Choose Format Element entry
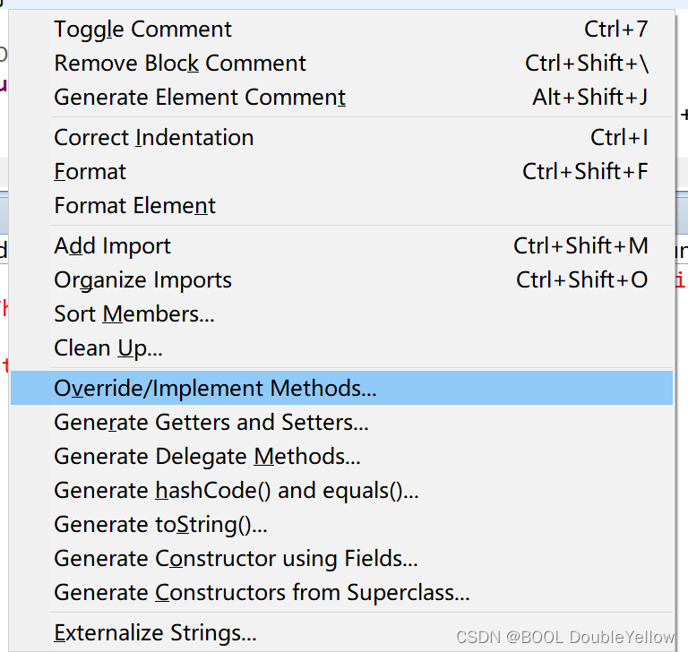The height and width of the screenshot is (652, 688). pyautogui.click(x=135, y=206)
